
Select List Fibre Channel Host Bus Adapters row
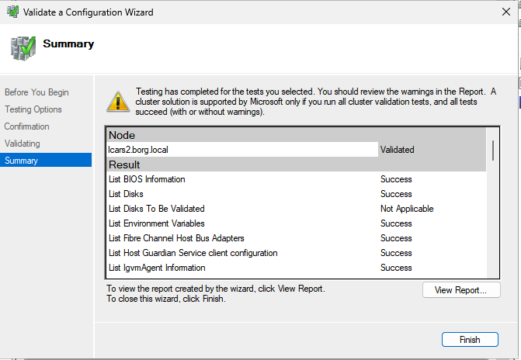(297, 238)
